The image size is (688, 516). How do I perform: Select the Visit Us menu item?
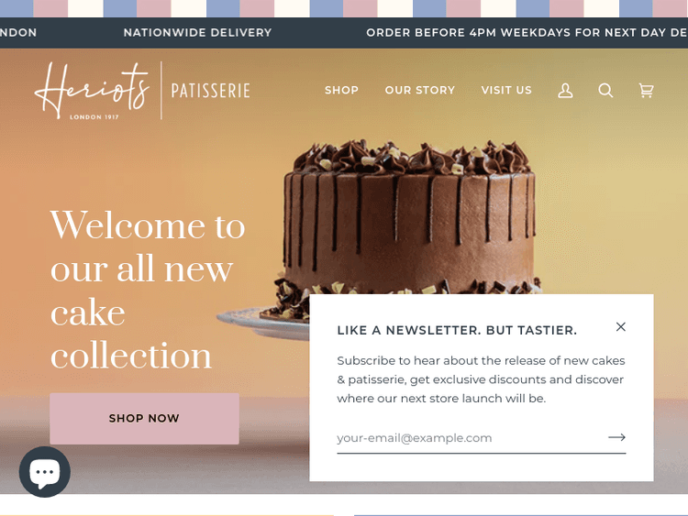506,91
